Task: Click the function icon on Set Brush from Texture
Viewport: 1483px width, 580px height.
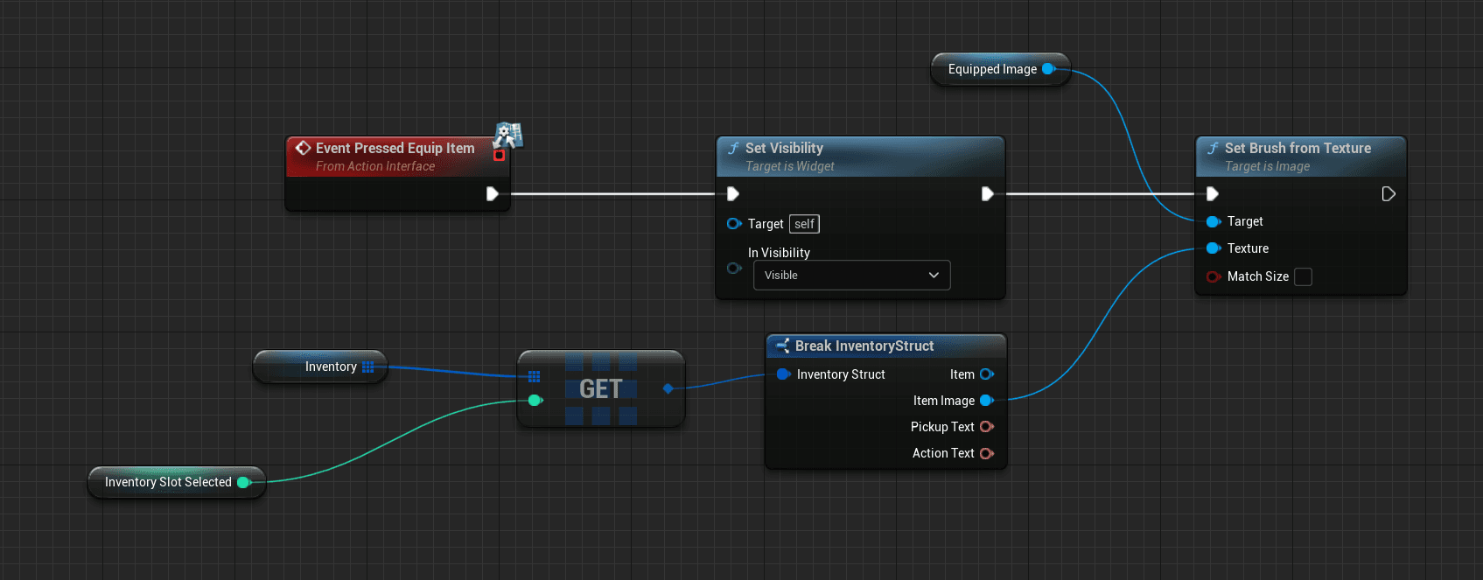Action: coord(1213,149)
